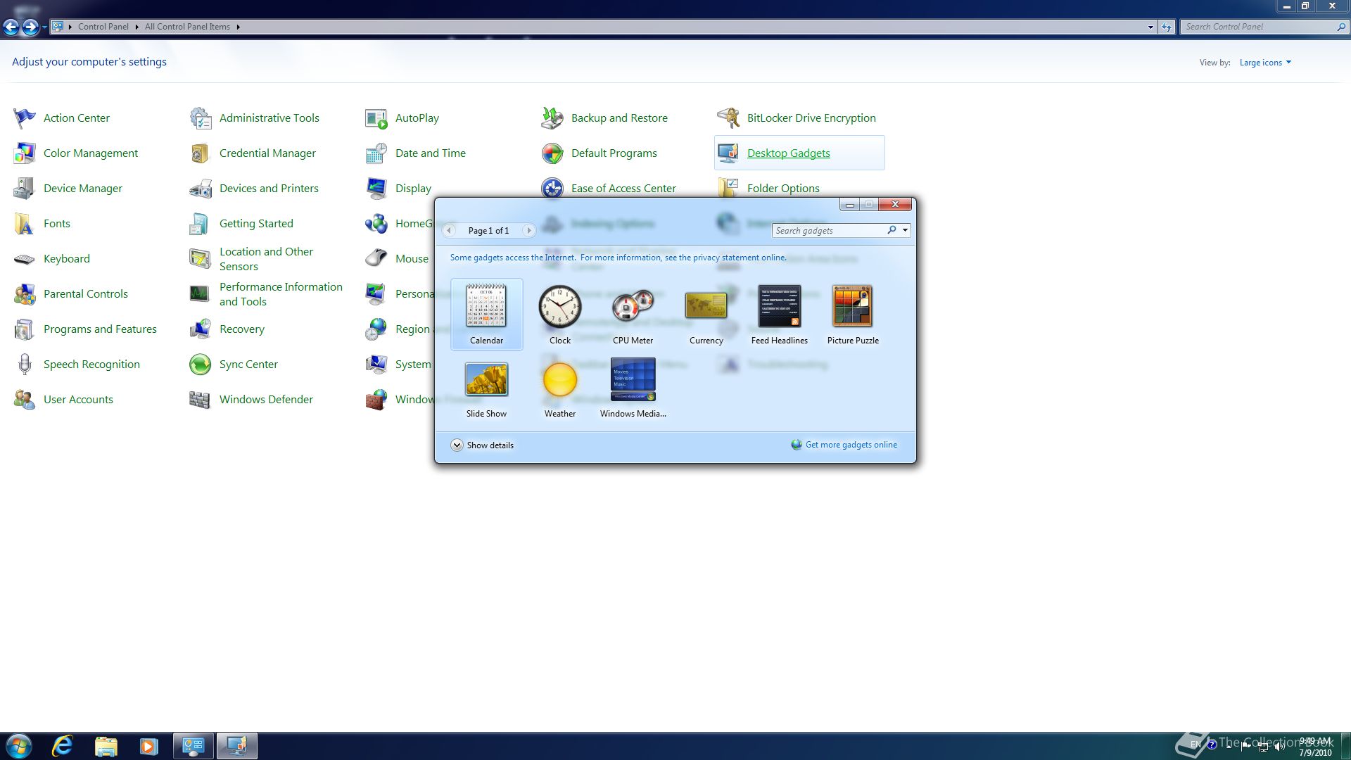Open the gadget search options dropdown arrow
The width and height of the screenshot is (1351, 760).
(905, 230)
